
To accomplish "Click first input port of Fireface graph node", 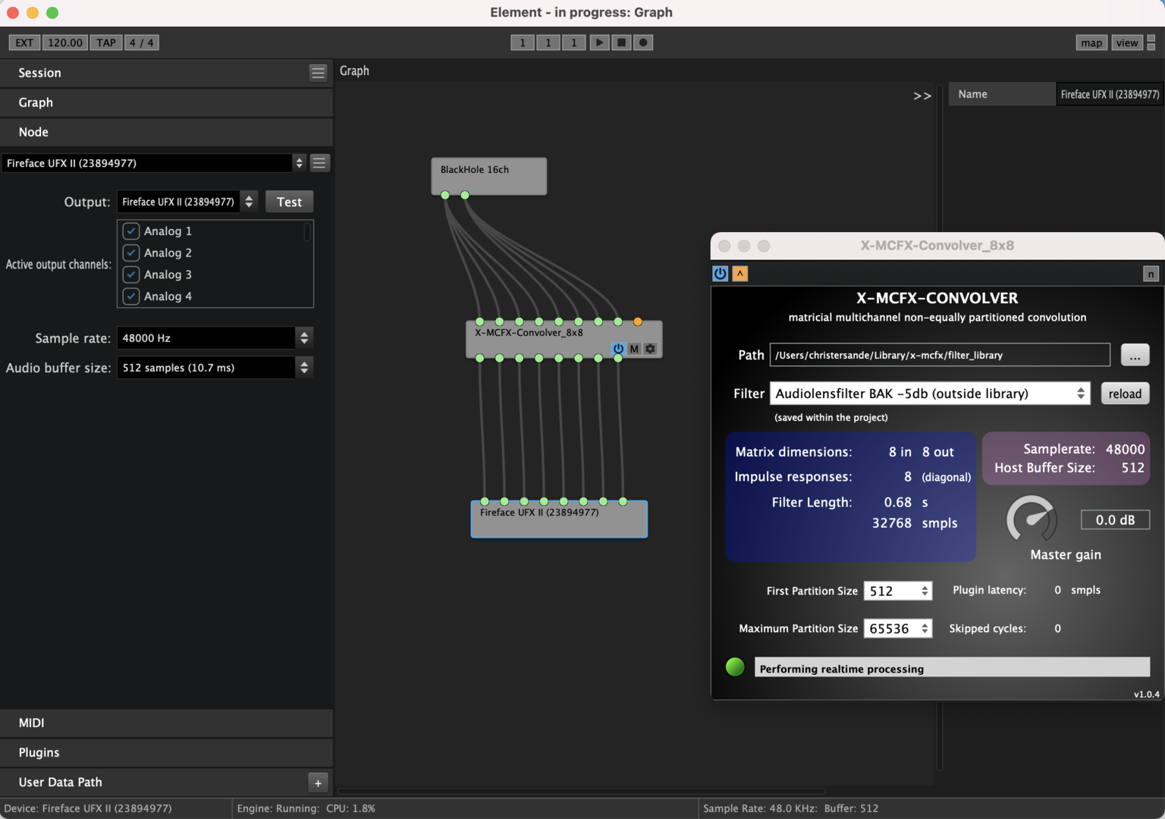I will click(x=485, y=501).
